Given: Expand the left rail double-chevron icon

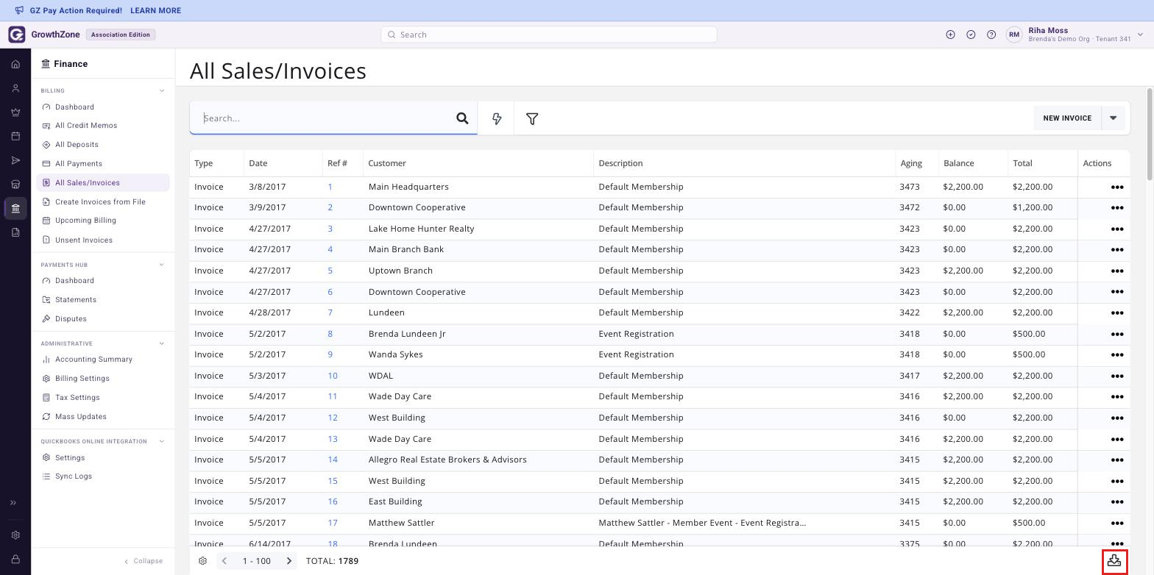Looking at the screenshot, I should (x=13, y=503).
